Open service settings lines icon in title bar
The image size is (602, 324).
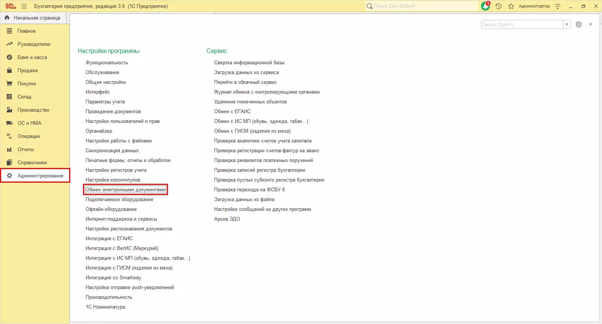click(558, 6)
